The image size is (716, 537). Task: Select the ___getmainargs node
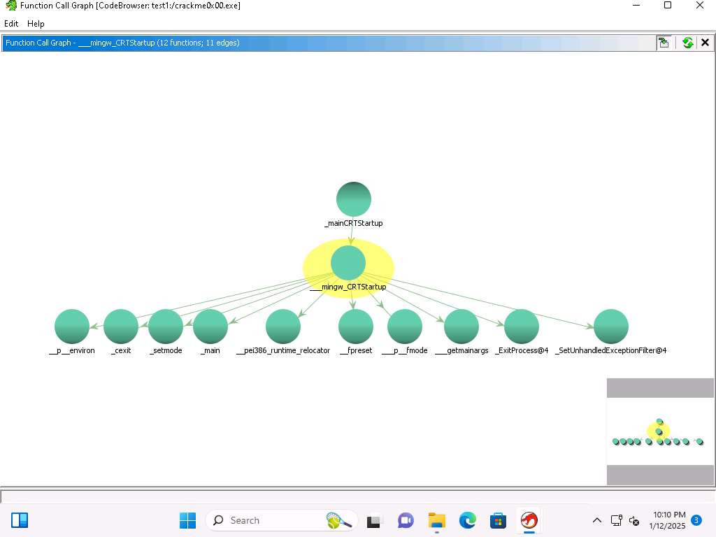461,327
